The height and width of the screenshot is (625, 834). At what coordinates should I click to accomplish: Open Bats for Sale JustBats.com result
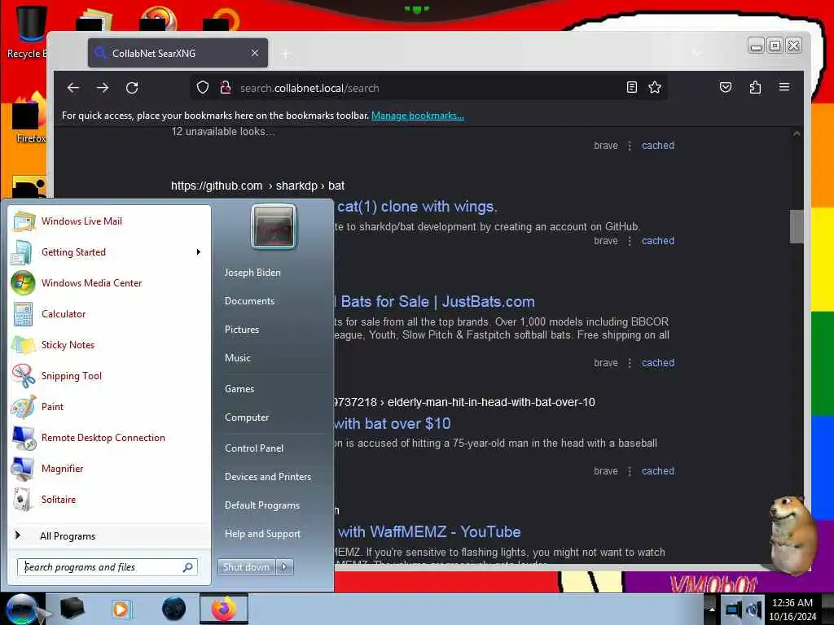[435, 302]
